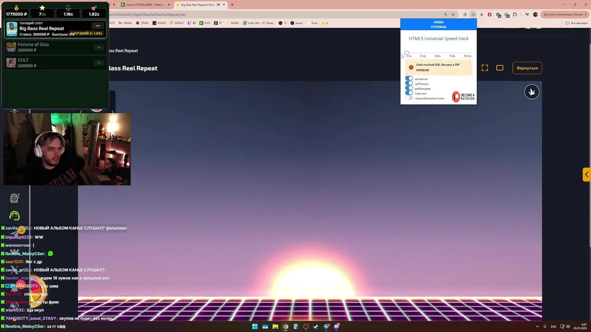The height and width of the screenshot is (332, 591).
Task: Click the Become a Patreon button
Action: click(463, 97)
